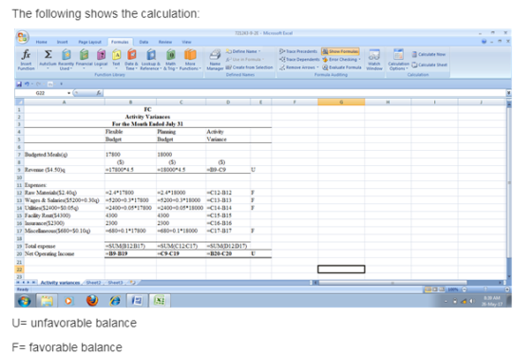Click Evaluate Formula

(342, 67)
